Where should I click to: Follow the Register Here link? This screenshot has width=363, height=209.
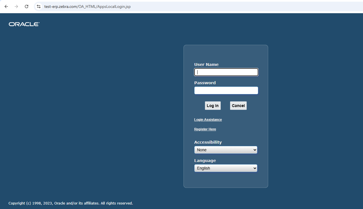click(205, 129)
